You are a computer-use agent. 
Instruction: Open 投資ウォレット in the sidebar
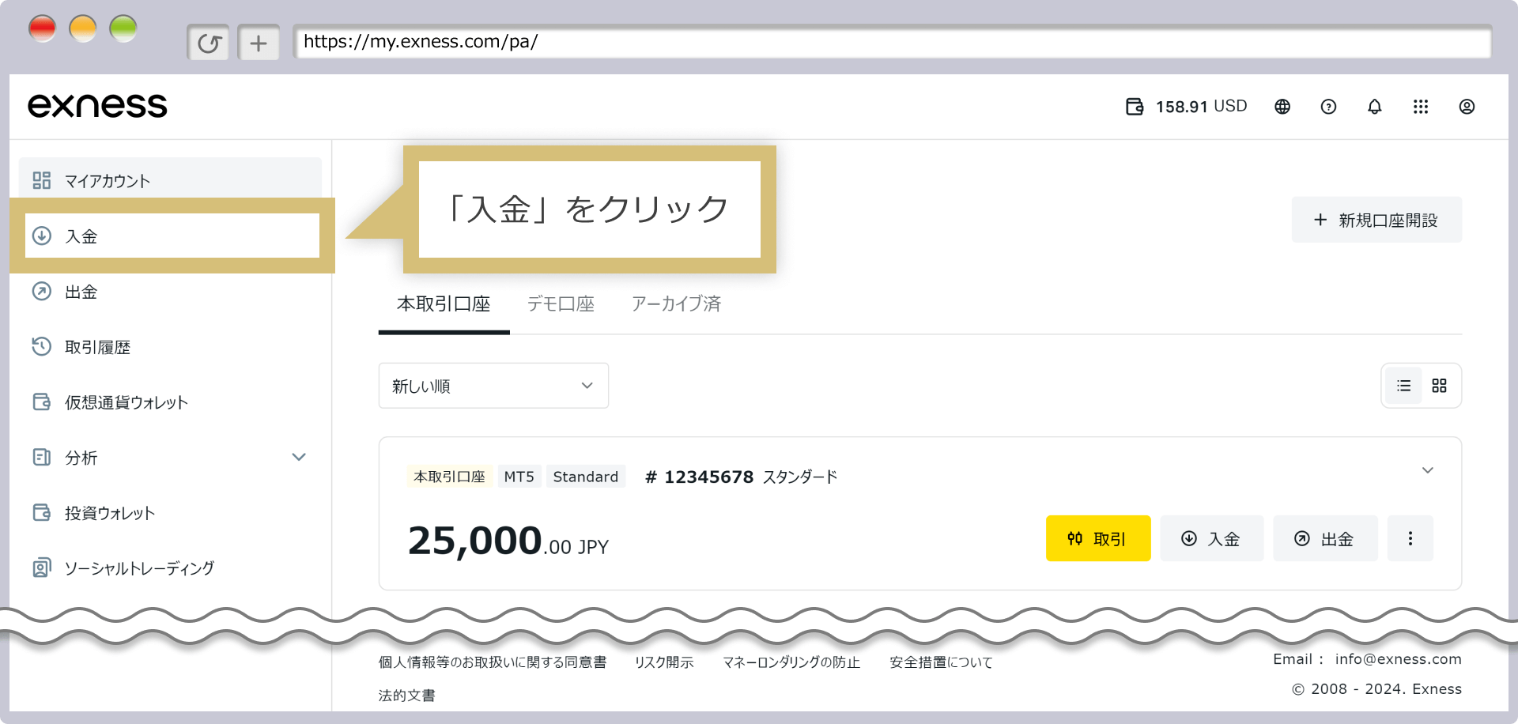(170, 513)
